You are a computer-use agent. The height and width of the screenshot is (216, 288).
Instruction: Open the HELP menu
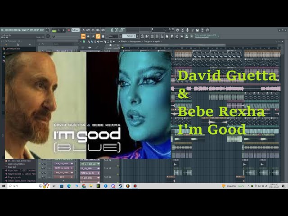coord(42,30)
